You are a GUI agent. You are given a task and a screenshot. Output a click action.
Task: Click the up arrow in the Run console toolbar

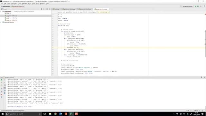pos(5,80)
